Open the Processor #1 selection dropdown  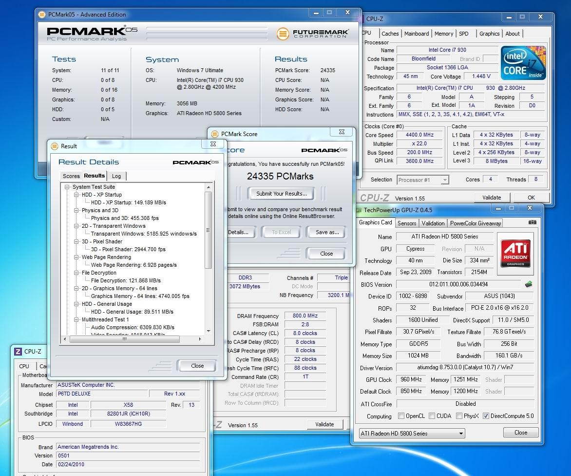click(445, 179)
